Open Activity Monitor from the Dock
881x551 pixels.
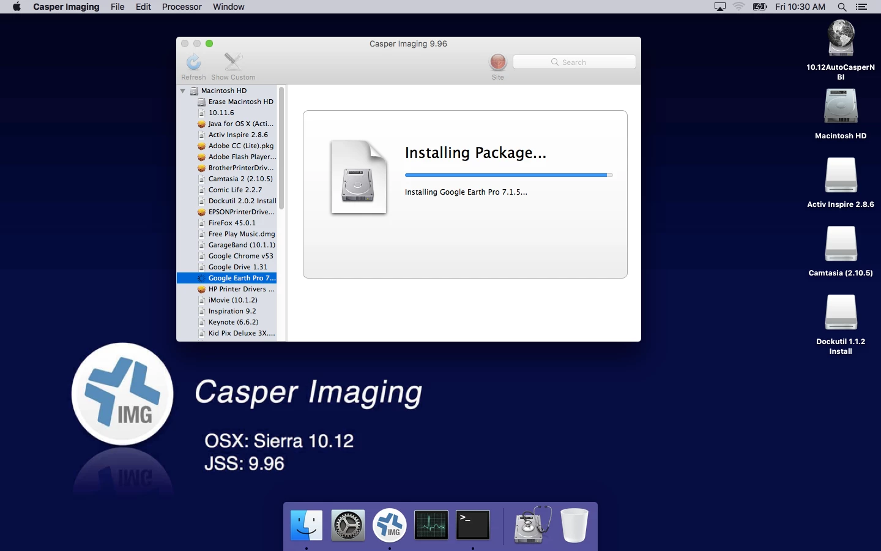click(x=431, y=525)
